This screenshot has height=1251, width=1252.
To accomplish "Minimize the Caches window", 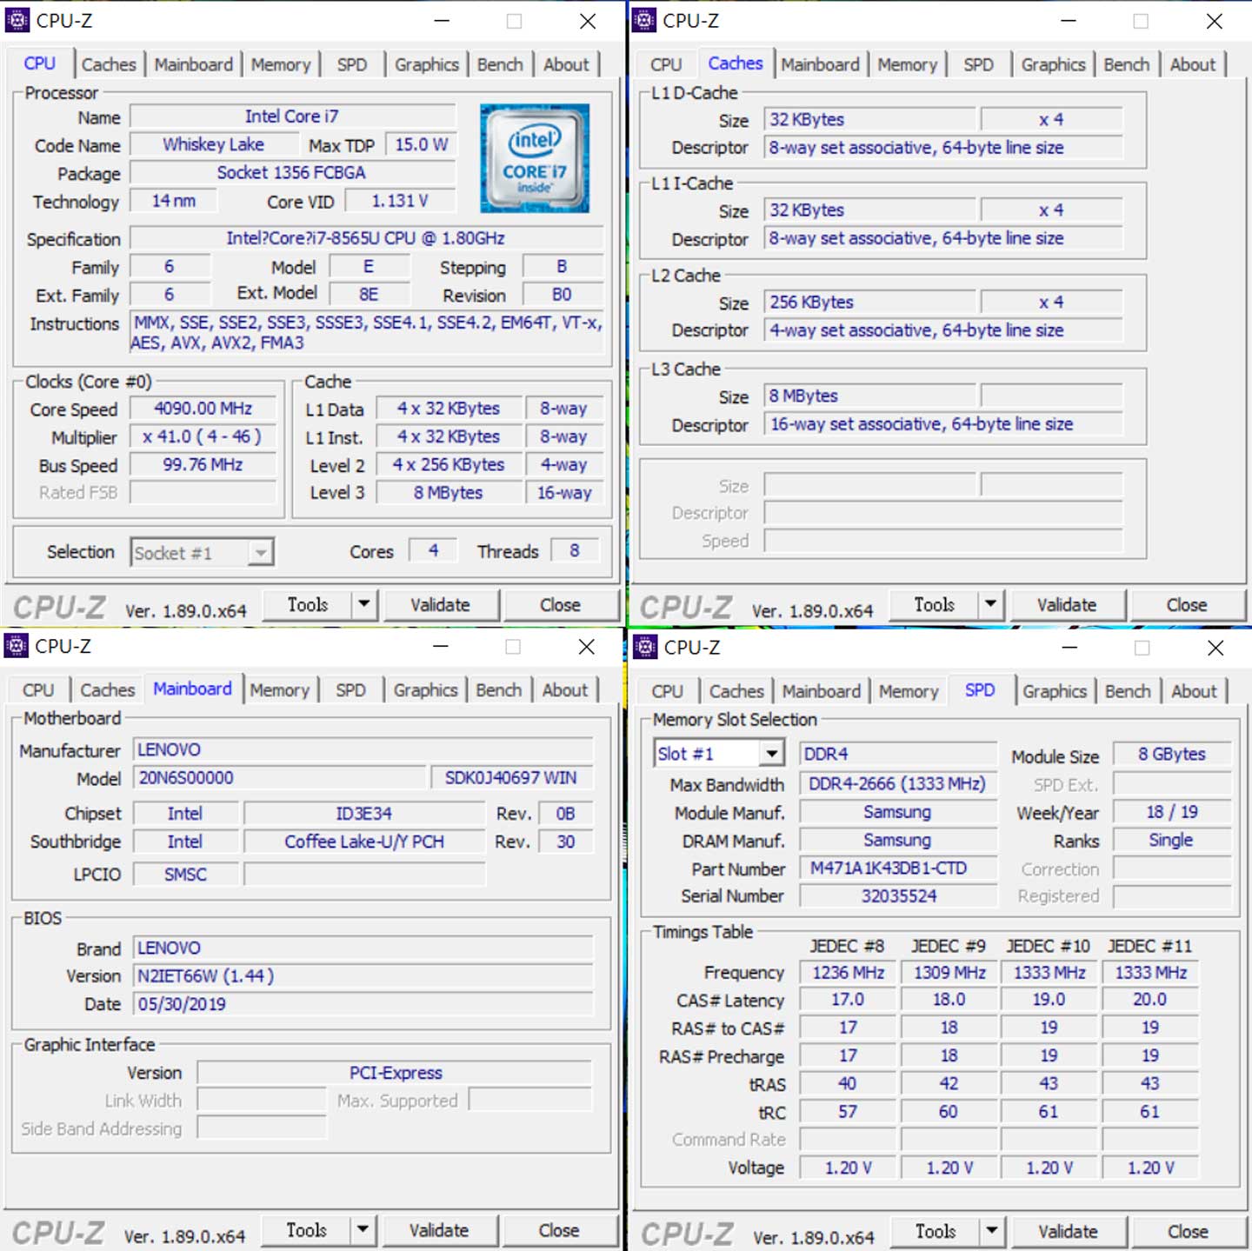I will (1068, 21).
